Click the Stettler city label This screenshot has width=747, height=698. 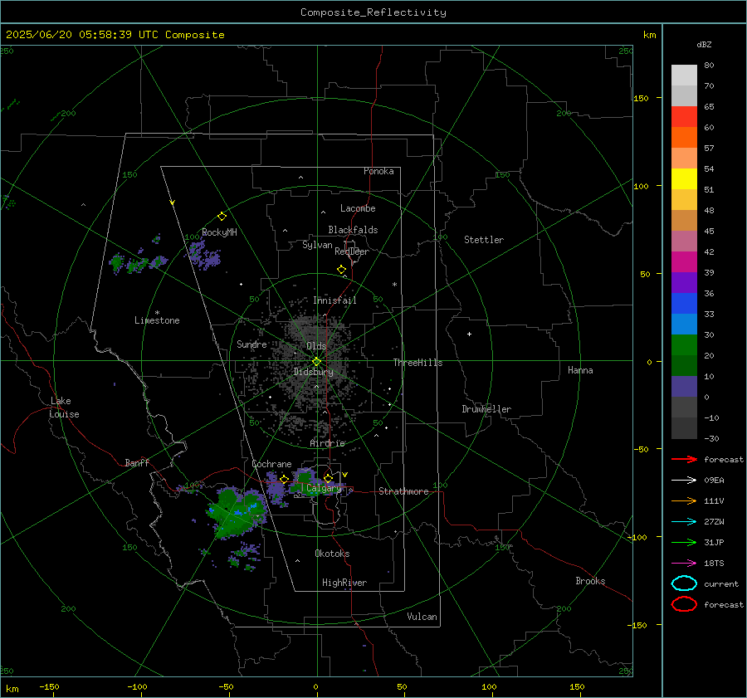click(484, 240)
